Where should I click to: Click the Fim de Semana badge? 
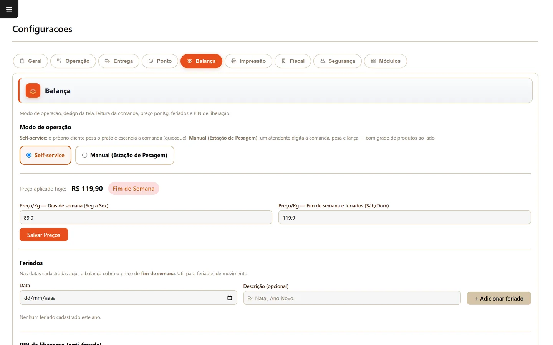pyautogui.click(x=134, y=189)
